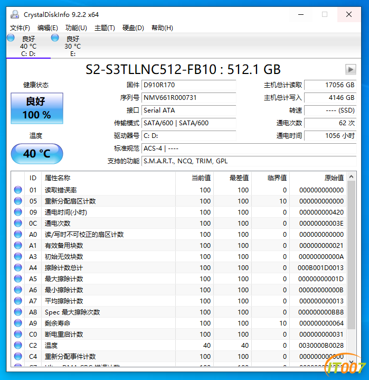Viewport: 369px width, 380px height.
Task: Go to next disk with arrow button
Action: (351, 70)
